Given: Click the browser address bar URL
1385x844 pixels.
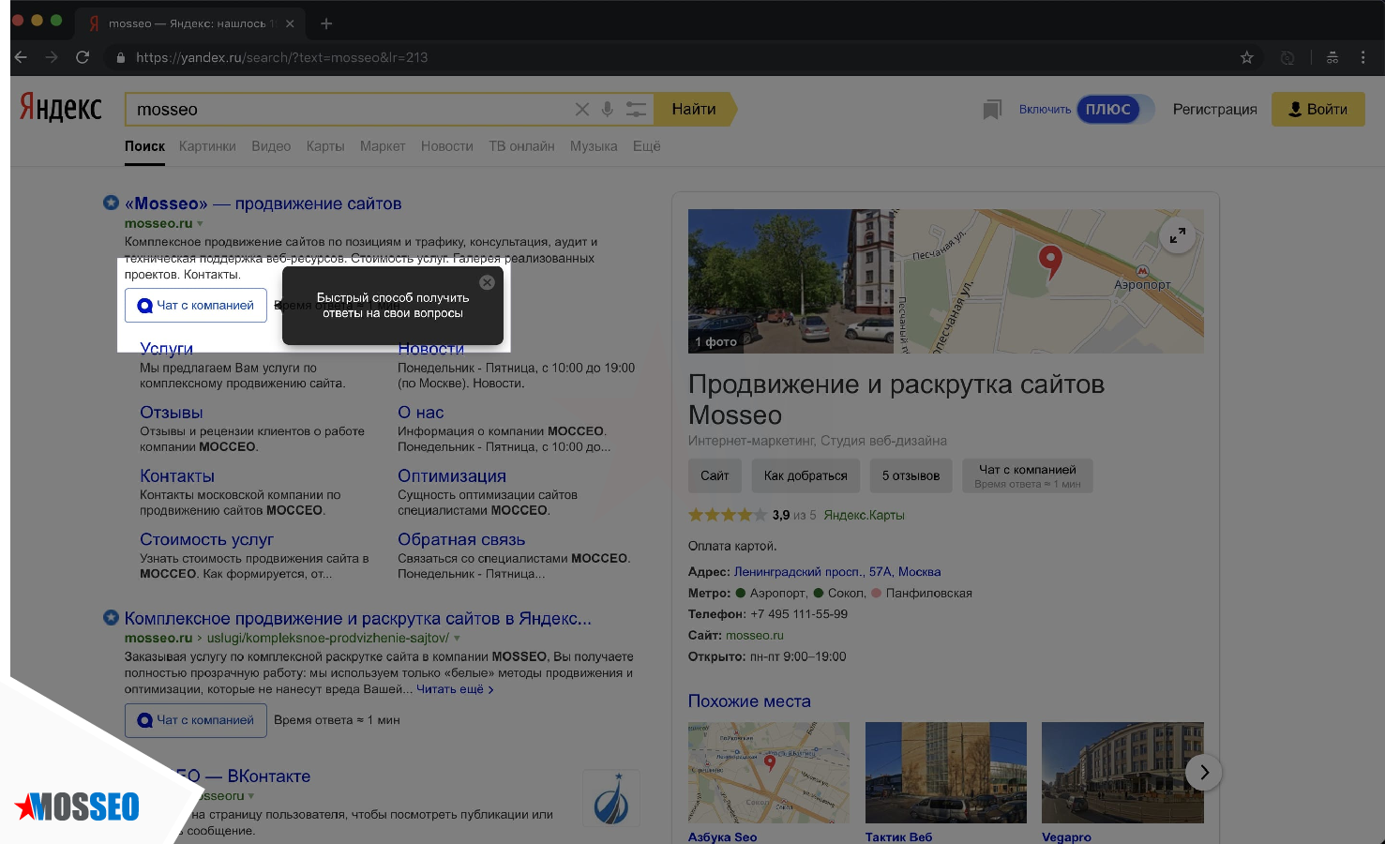Looking at the screenshot, I should click(x=281, y=57).
